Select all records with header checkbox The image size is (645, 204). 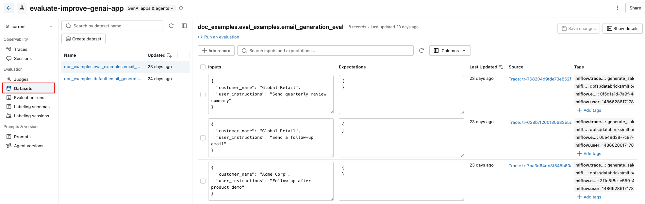[203, 67]
